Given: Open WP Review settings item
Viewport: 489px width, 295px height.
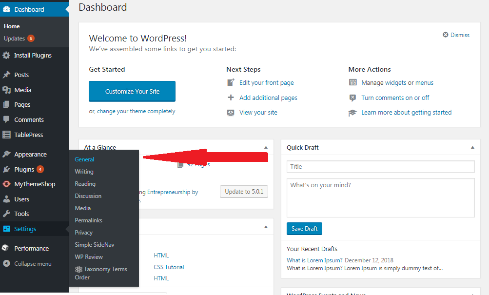Looking at the screenshot, I should tap(89, 256).
